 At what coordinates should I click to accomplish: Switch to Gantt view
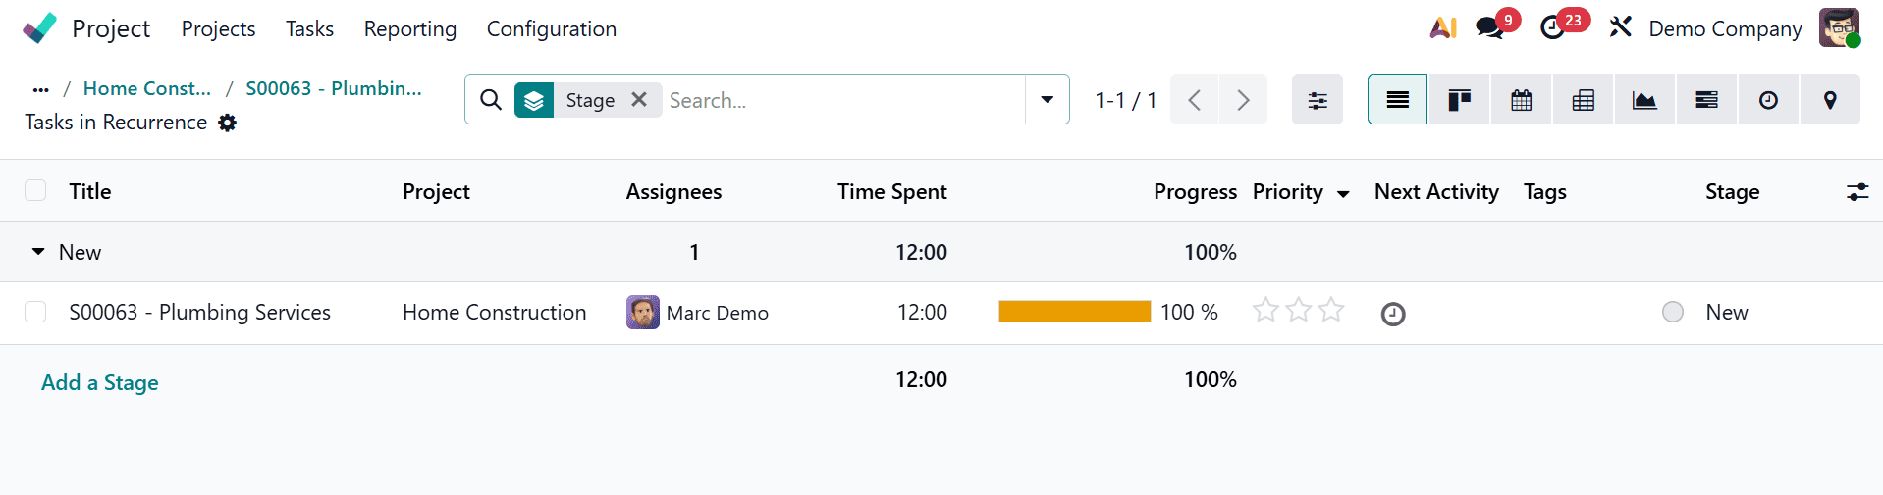[1707, 100]
